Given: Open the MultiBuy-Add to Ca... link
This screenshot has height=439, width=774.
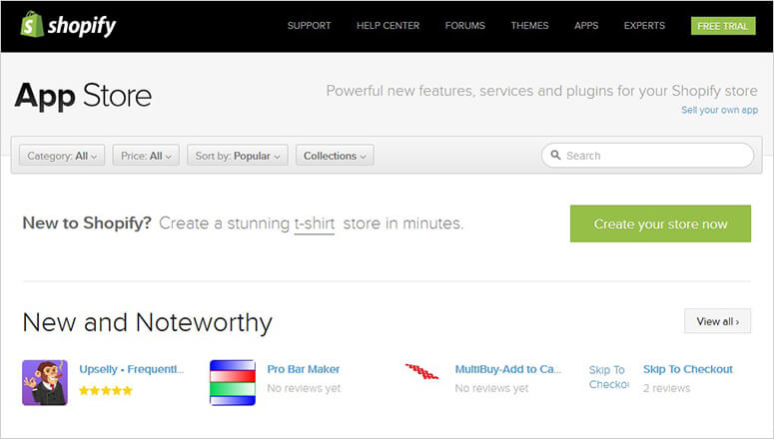Looking at the screenshot, I should pos(508,369).
